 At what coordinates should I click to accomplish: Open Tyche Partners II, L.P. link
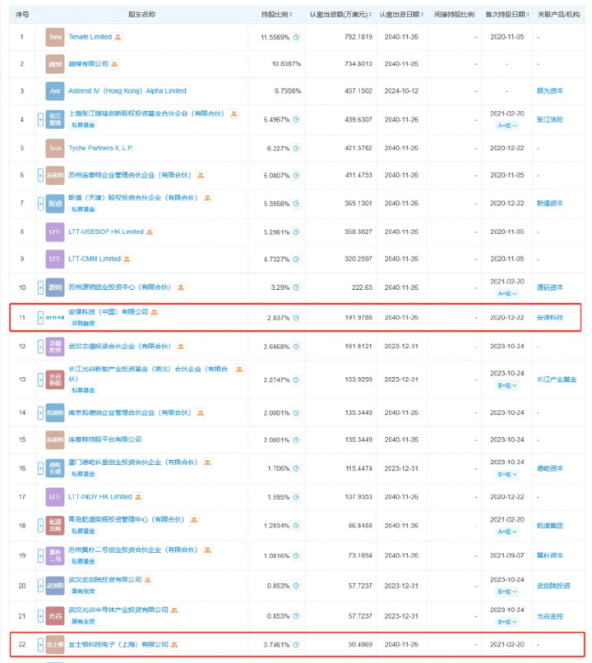tap(100, 149)
